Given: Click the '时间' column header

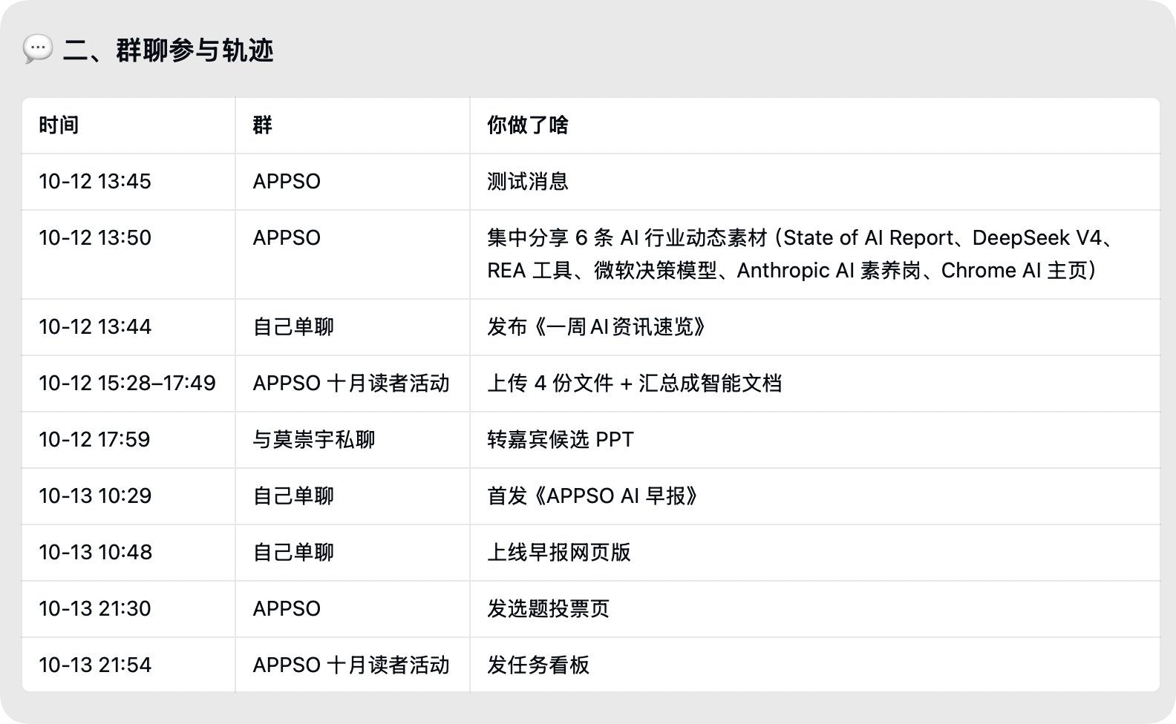Looking at the screenshot, I should (59, 125).
